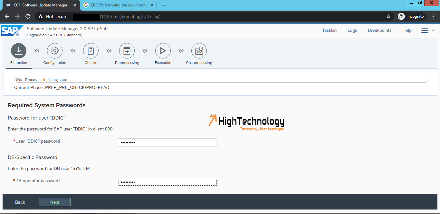This screenshot has width=440, height=214.
Task: Open the Help menu
Action: tap(407, 30)
